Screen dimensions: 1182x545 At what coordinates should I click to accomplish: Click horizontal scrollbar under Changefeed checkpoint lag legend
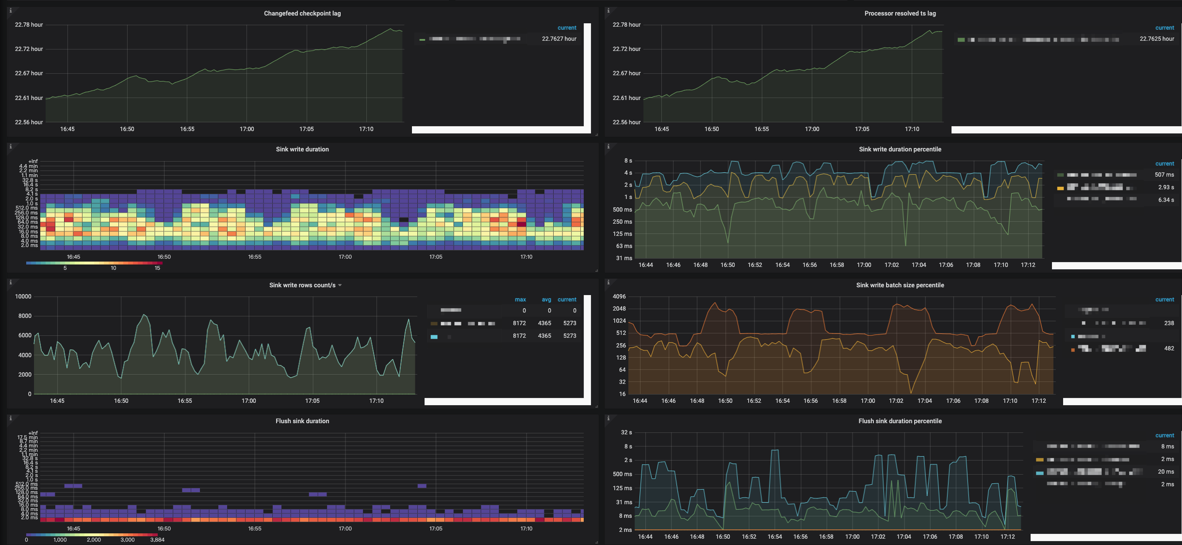(x=497, y=130)
